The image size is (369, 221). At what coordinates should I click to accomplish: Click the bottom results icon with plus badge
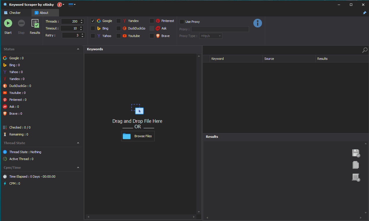(356, 177)
